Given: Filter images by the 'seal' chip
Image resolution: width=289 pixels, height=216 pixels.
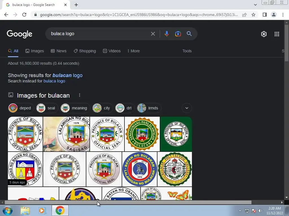Looking at the screenshot, I should (47, 108).
